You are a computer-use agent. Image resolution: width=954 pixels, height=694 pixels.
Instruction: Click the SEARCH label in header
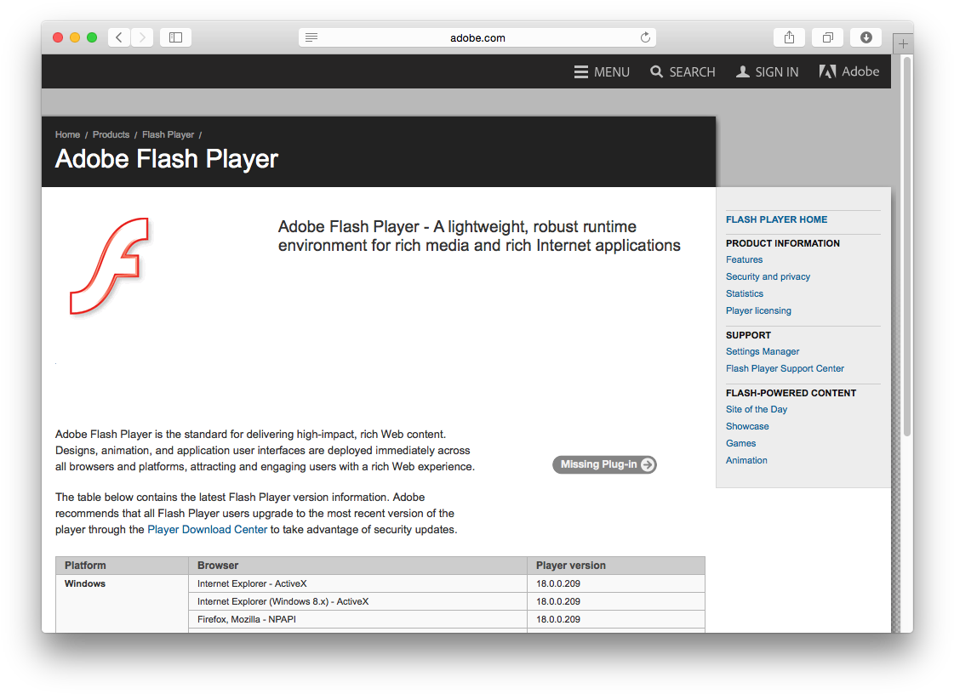(x=693, y=71)
